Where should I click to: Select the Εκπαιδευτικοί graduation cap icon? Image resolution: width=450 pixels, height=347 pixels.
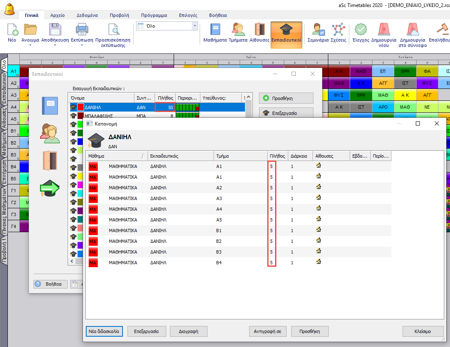click(x=286, y=30)
